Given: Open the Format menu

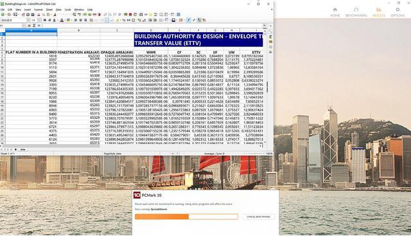Looking at the screenshot, I should click(x=39, y=10).
